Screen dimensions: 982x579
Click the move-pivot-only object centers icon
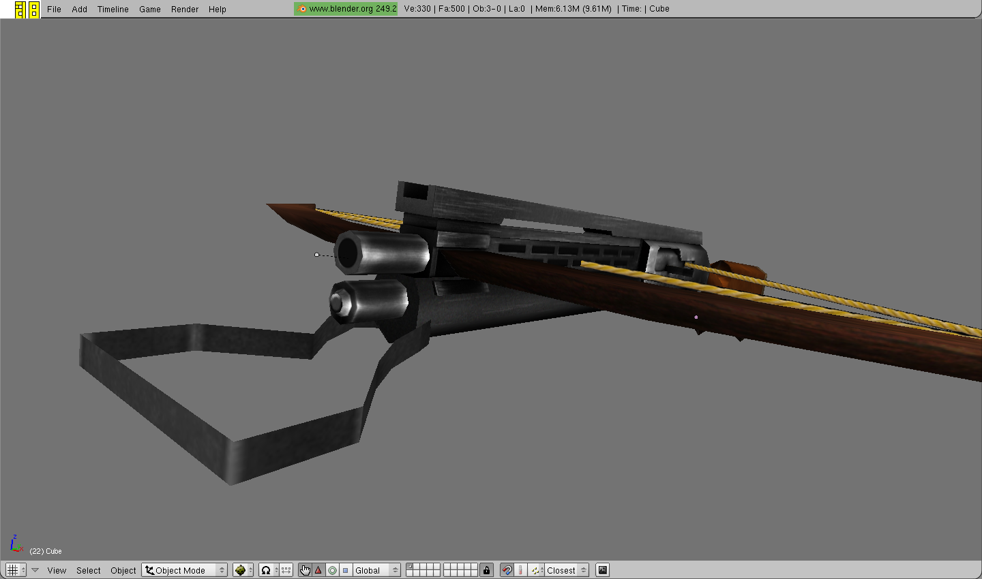286,570
